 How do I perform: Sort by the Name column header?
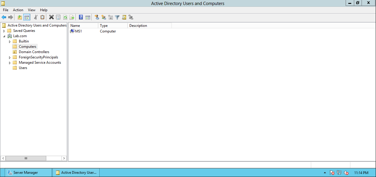tap(83, 26)
